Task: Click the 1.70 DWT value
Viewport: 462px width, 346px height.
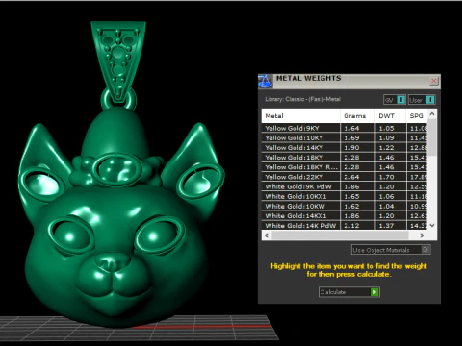Action: [x=386, y=177]
